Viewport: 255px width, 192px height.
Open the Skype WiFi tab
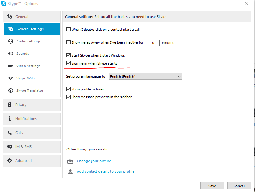[x=32, y=78]
